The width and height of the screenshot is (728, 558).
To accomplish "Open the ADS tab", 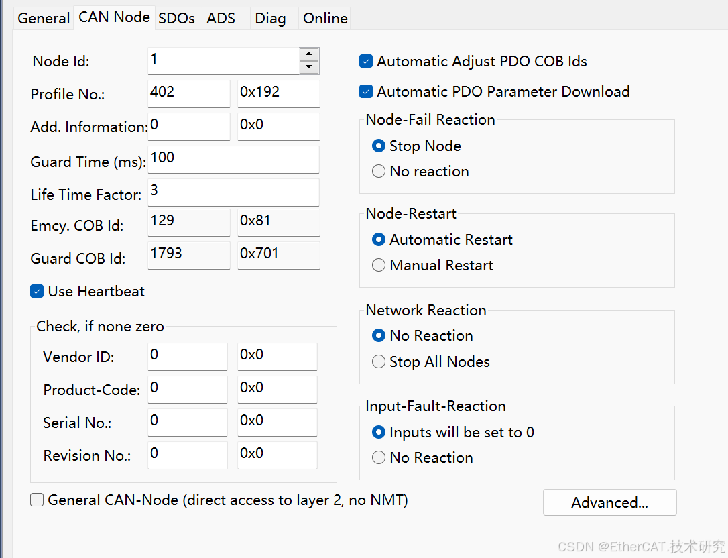I will (x=221, y=18).
